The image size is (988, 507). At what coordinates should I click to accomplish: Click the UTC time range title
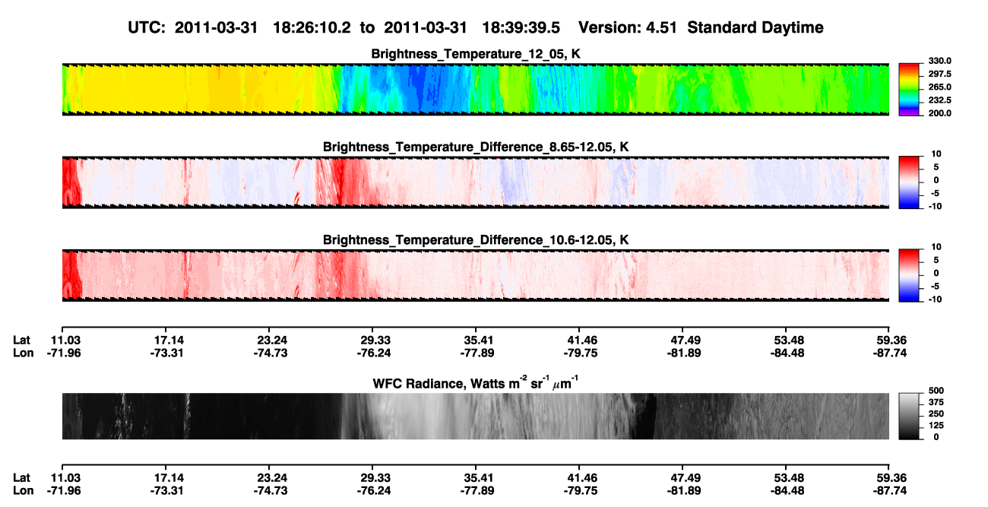click(x=476, y=28)
